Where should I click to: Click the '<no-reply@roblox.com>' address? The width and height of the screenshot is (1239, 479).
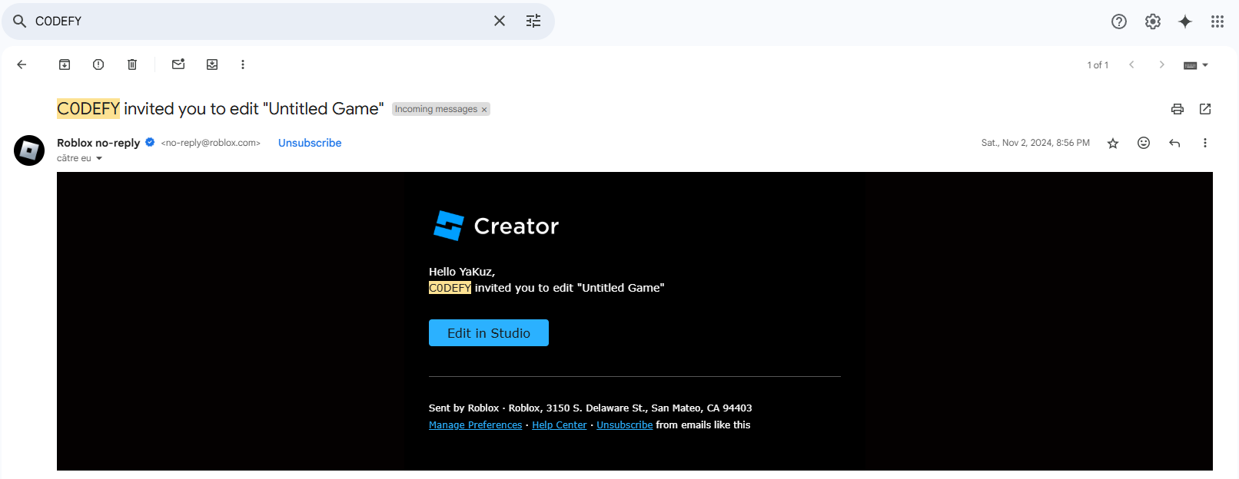tap(211, 143)
